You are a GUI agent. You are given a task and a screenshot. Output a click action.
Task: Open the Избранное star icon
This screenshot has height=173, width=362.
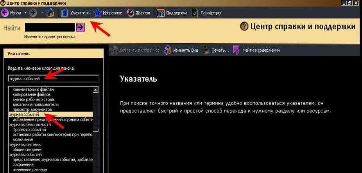(98, 13)
